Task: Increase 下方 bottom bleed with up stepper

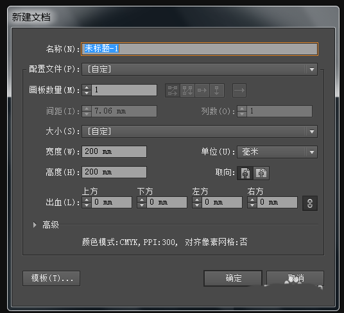Action: pos(142,199)
